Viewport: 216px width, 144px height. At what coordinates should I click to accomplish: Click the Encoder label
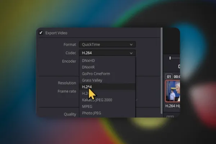click(69, 61)
